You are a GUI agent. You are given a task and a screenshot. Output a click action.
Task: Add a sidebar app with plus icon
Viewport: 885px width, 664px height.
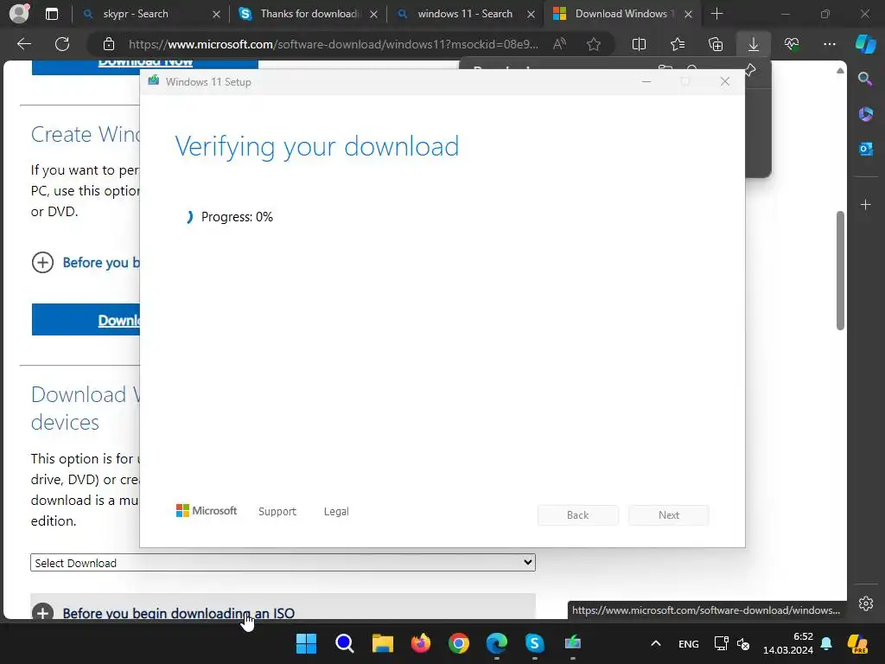tap(865, 204)
